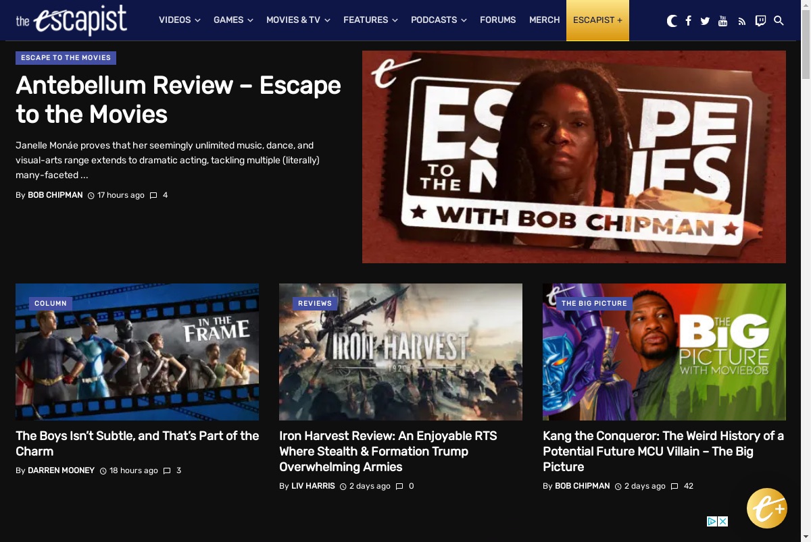The image size is (811, 542).
Task: Click the Escapist logo in header
Action: point(71,20)
